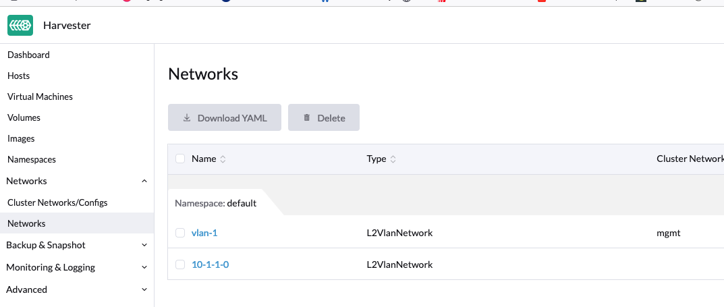
Task: Open the vlan-1 network link
Action: pyautogui.click(x=204, y=233)
